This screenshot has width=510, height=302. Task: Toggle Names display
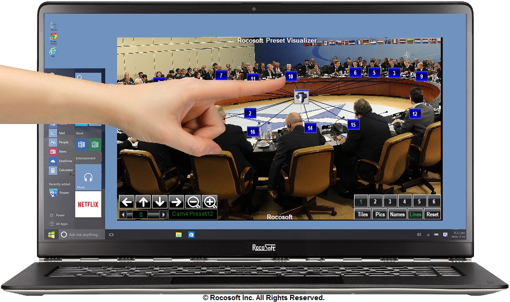397,214
